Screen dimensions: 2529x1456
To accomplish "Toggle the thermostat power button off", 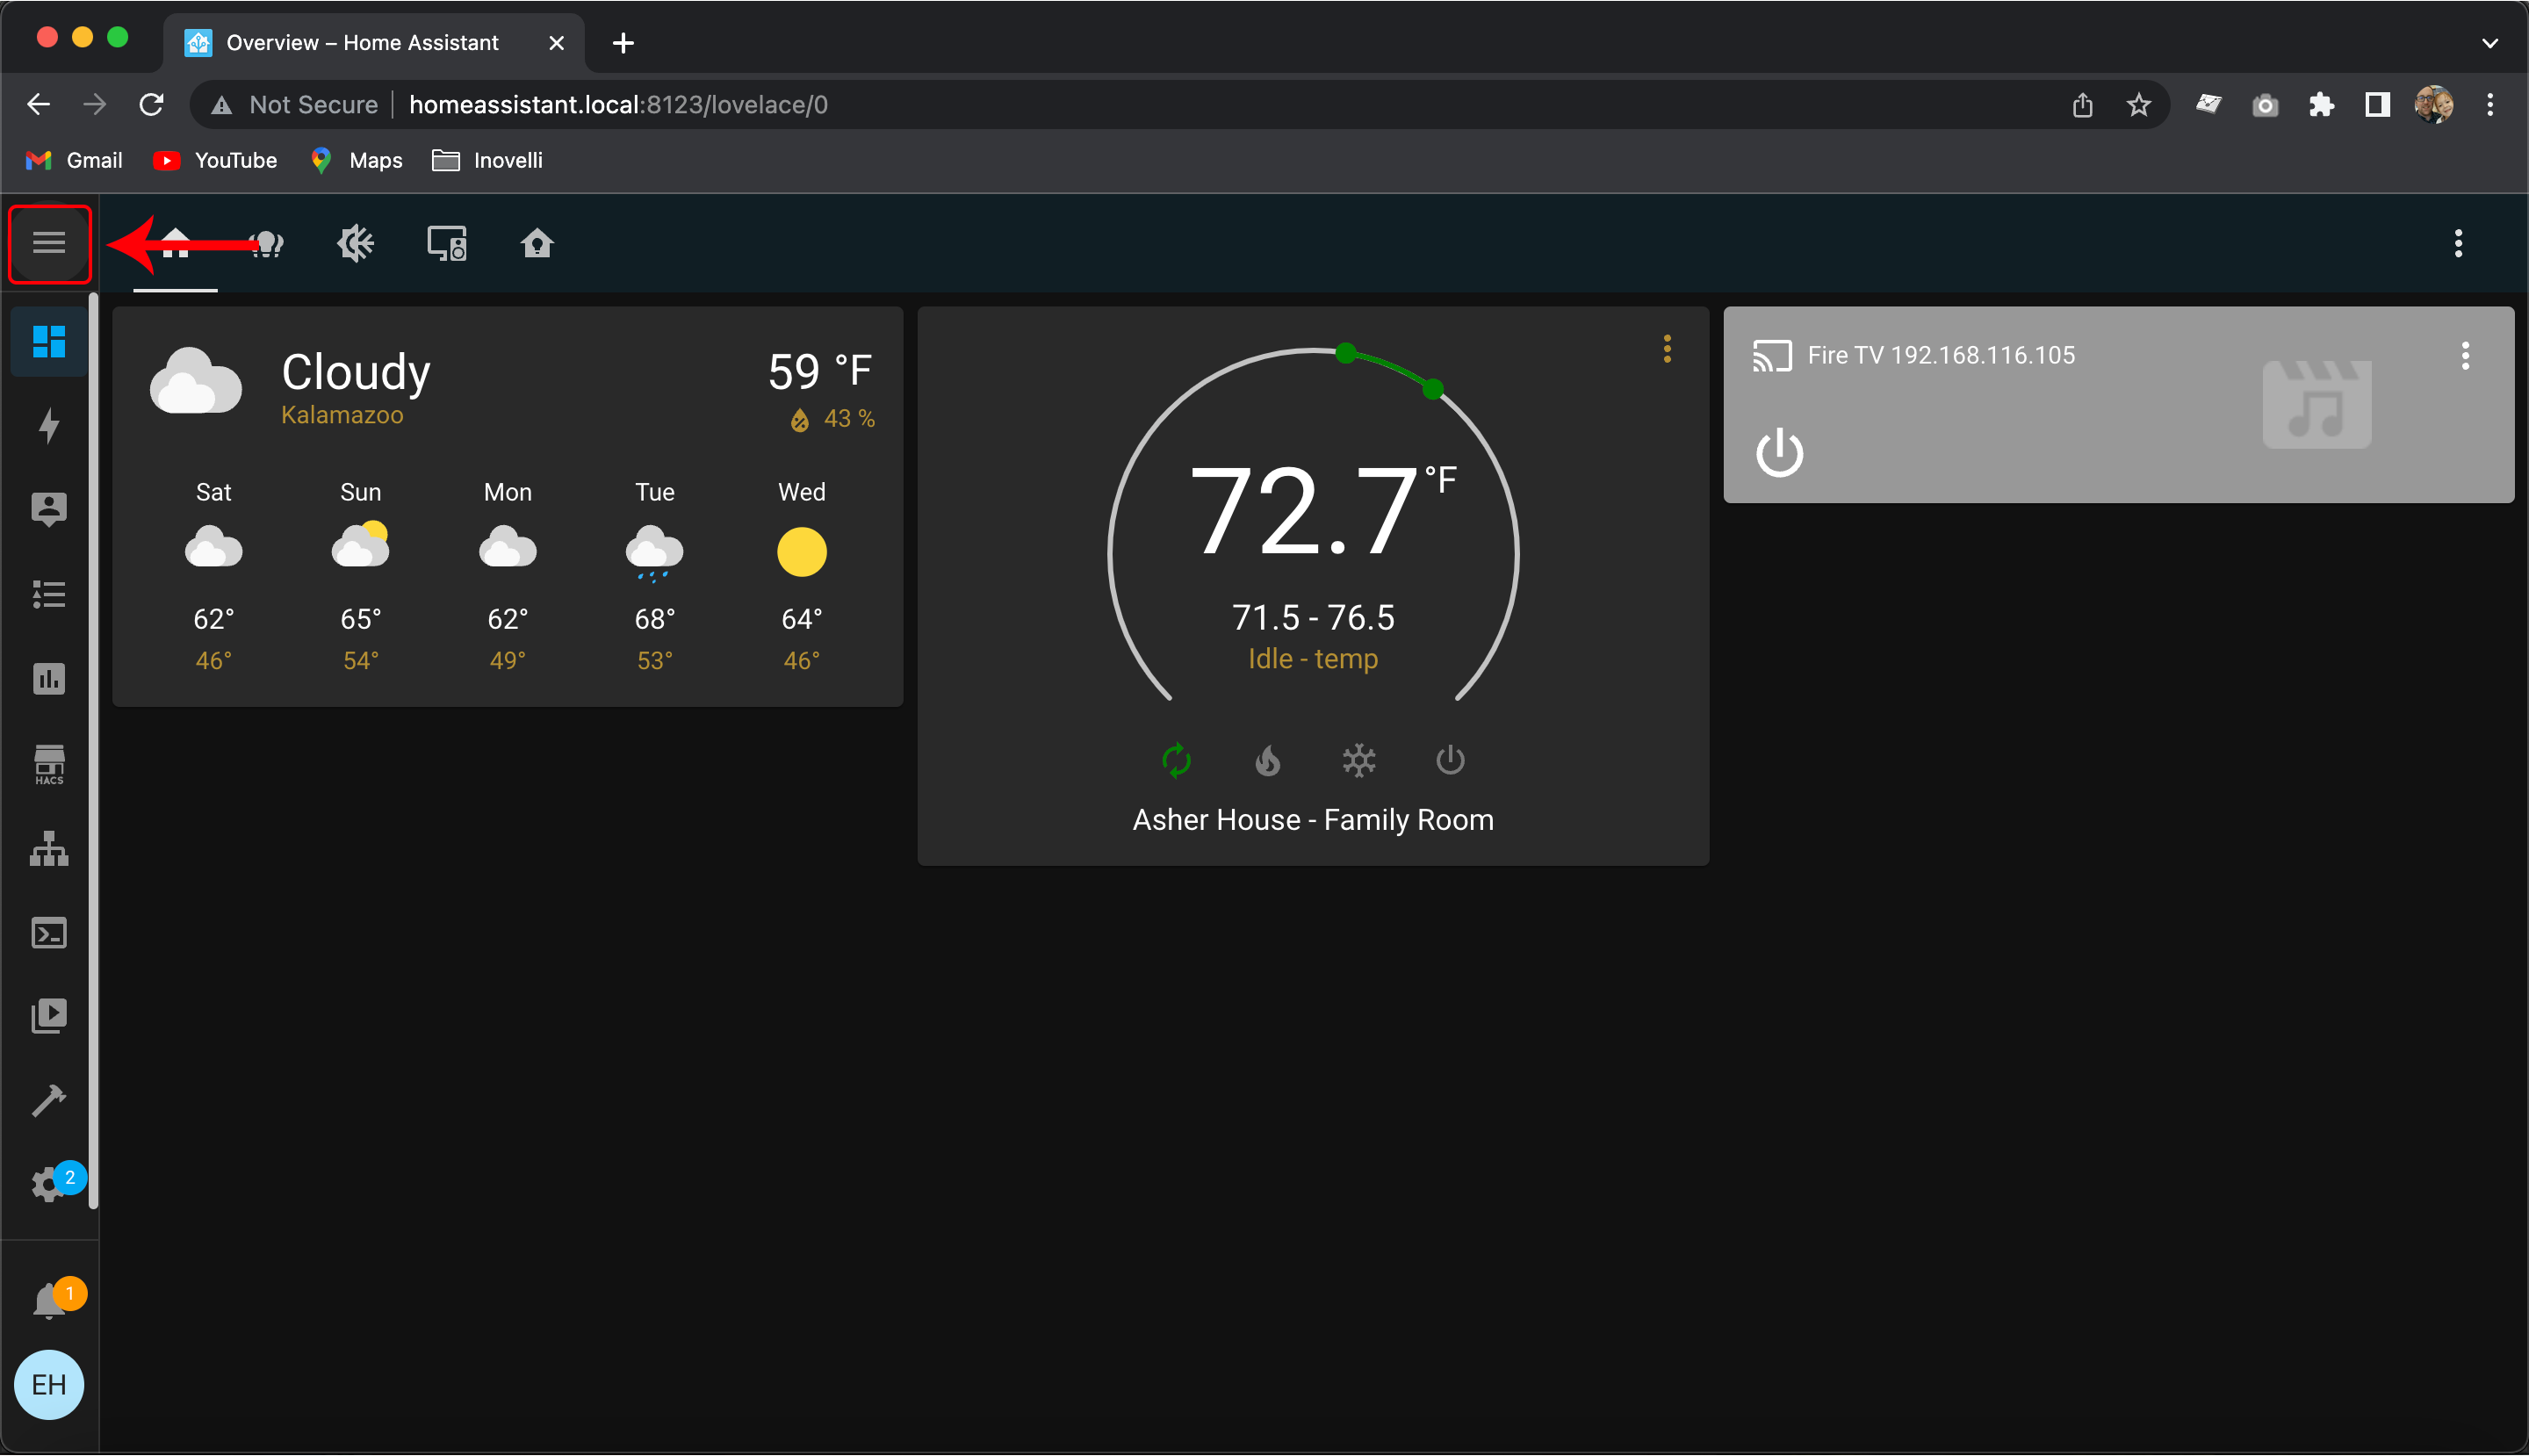I will [x=1449, y=761].
